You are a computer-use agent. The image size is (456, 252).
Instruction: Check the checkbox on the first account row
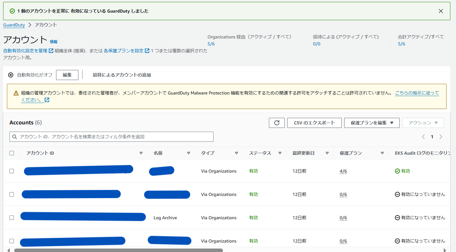12,171
